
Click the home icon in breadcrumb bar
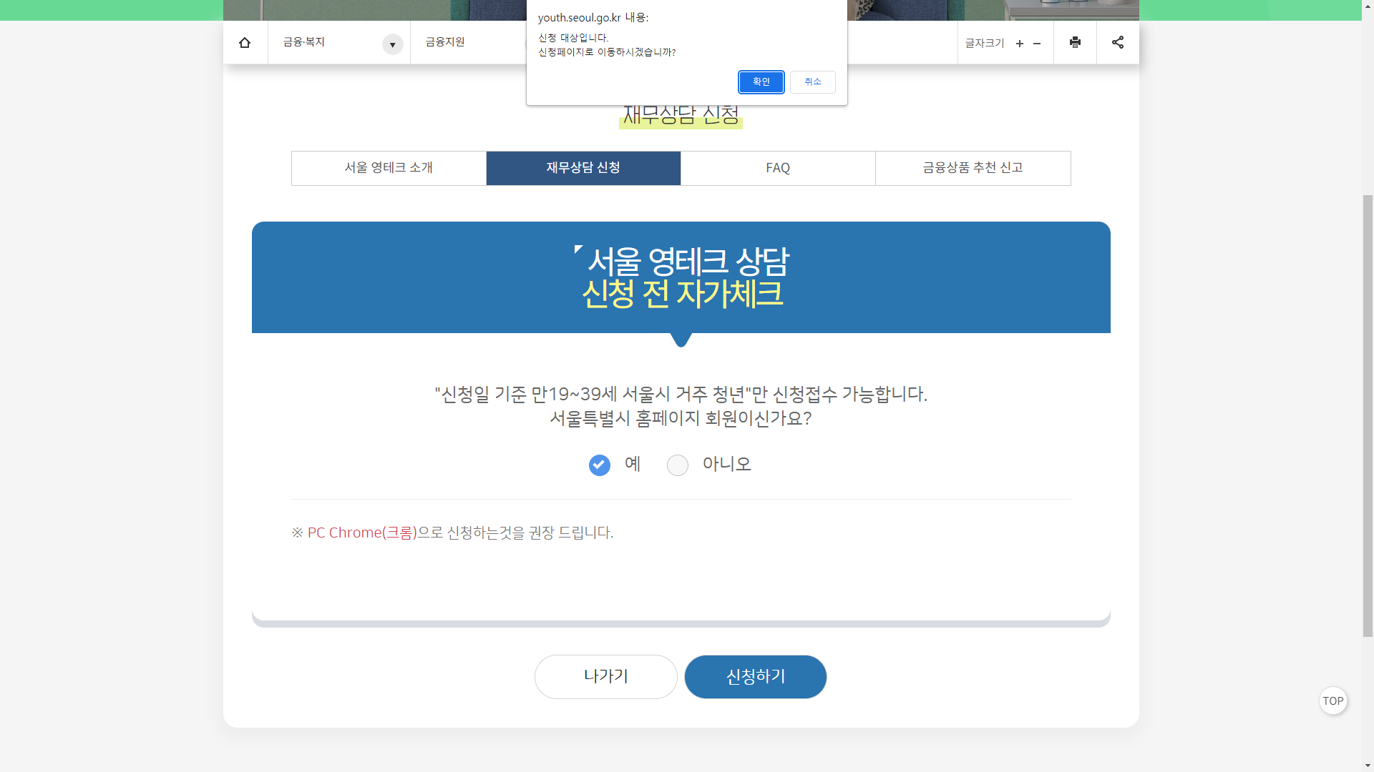click(x=245, y=43)
